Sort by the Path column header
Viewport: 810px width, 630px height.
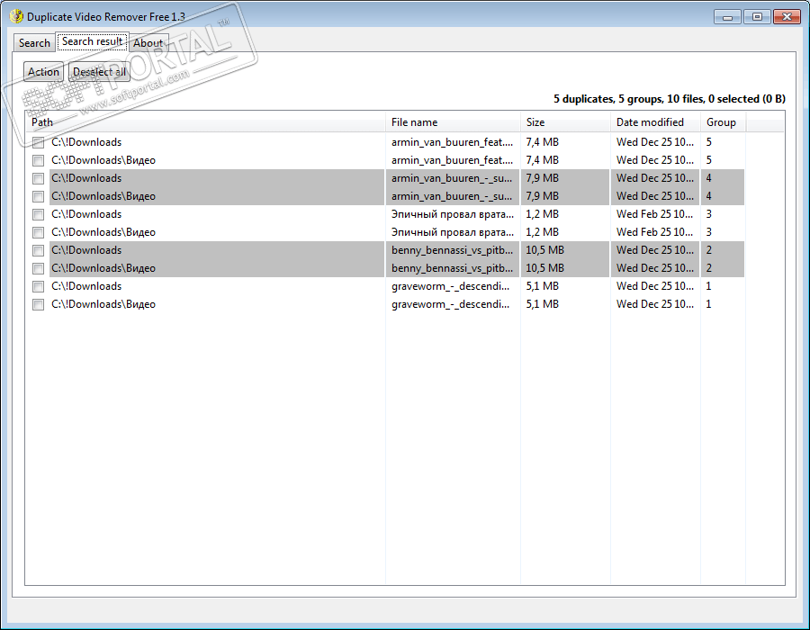click(205, 122)
